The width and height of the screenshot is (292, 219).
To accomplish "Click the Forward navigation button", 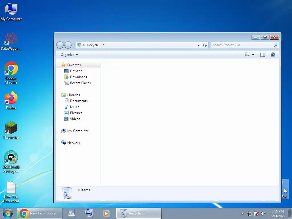I will click(68, 45).
